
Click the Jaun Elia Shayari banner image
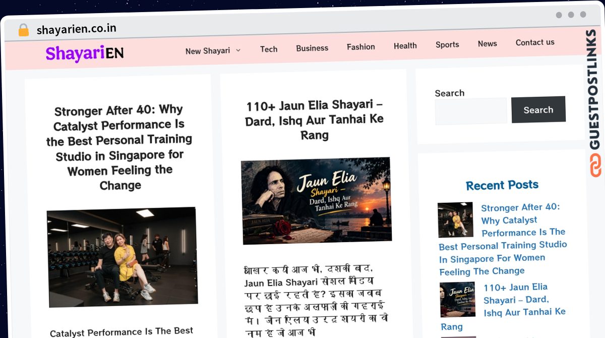[316, 201]
